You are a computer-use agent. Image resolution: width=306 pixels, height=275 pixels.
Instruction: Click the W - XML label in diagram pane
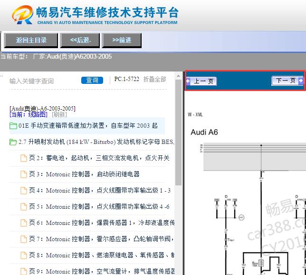point(195,115)
